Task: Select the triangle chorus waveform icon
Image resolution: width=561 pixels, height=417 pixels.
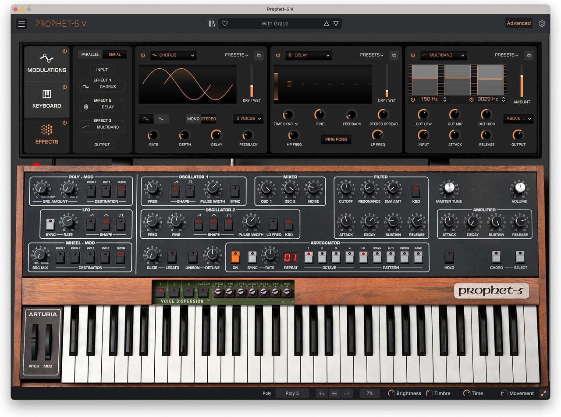Action: pos(161,119)
